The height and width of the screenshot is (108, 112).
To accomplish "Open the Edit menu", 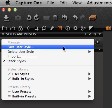I will coord(63,3).
